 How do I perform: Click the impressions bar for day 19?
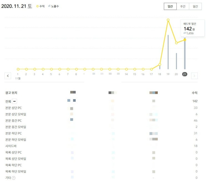coord(168,52)
